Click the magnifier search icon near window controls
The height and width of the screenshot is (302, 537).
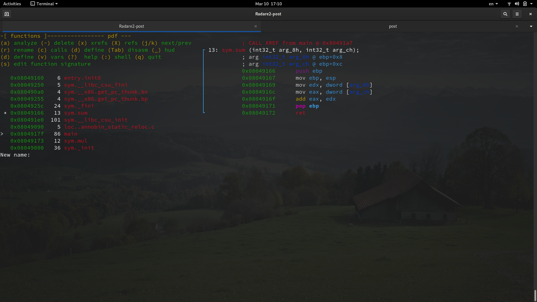coord(505,14)
